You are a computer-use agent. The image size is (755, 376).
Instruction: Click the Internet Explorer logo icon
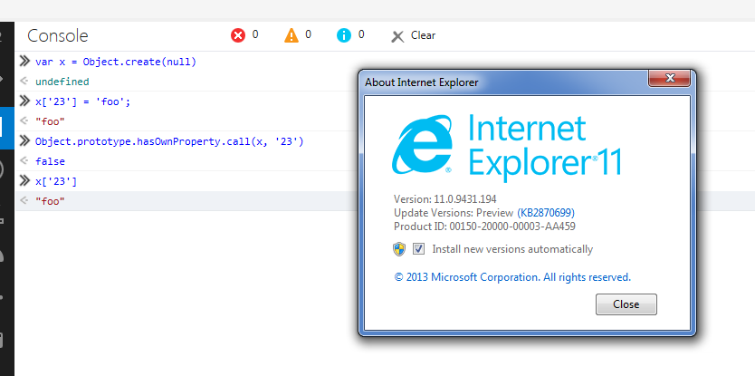tap(422, 145)
